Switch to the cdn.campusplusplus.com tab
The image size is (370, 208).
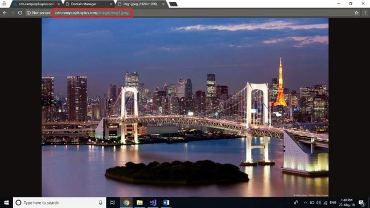35,4
